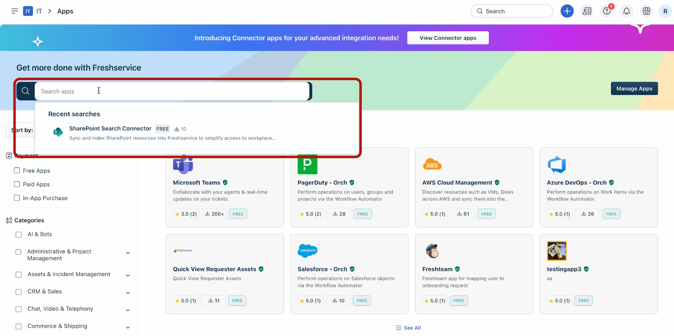The width and height of the screenshot is (674, 336).
Task: Click the Azure DevOps app logo
Action: click(557, 165)
